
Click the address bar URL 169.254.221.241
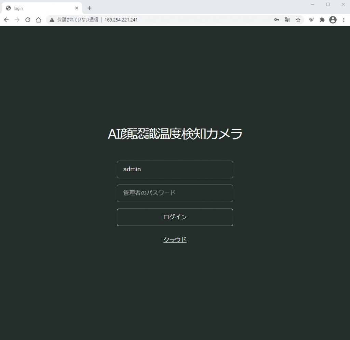click(x=121, y=20)
